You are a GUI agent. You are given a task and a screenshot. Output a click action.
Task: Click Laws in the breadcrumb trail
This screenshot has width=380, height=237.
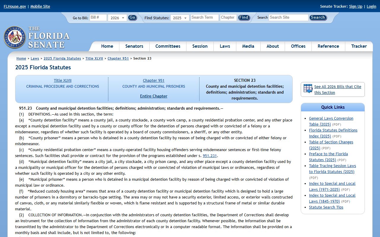pos(35,58)
